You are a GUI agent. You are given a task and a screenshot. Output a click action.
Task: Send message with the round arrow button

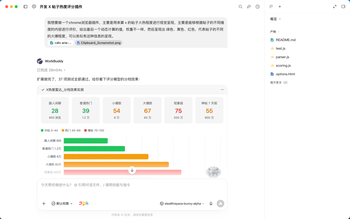click(220, 203)
